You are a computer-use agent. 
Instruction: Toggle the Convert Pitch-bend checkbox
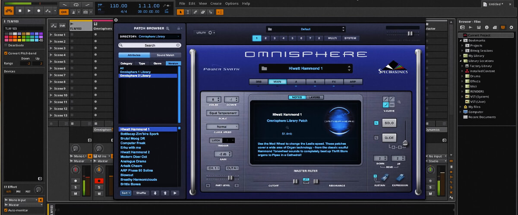(x=6, y=53)
